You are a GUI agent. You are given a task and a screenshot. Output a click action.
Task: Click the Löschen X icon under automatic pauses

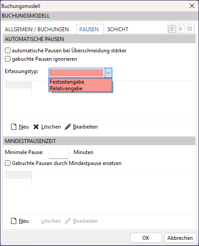coord(36,127)
